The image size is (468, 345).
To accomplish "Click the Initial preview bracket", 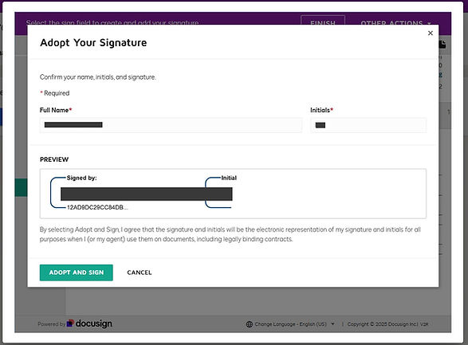I will [x=221, y=193].
